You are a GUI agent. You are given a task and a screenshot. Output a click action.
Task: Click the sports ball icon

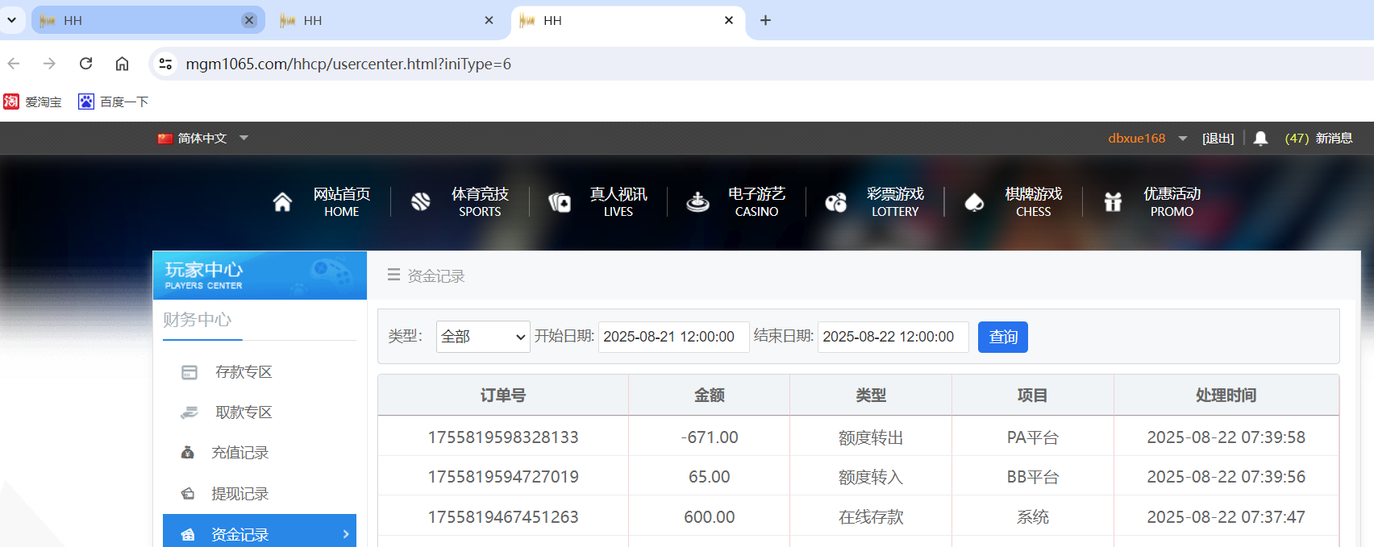pos(421,202)
